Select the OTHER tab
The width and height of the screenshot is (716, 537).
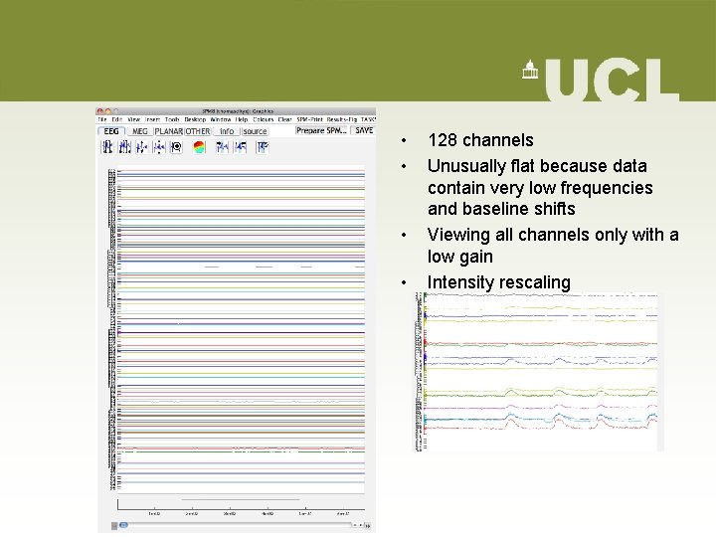198,131
